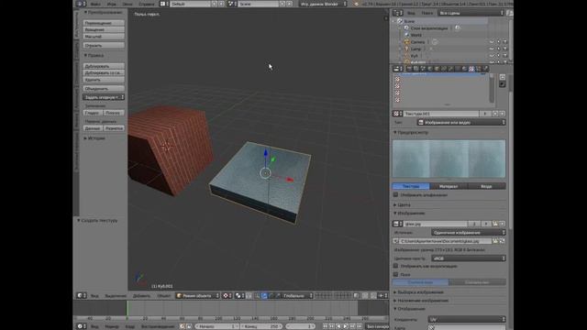Add a new texture with the plus icon
The image size is (587, 330).
click(495, 114)
